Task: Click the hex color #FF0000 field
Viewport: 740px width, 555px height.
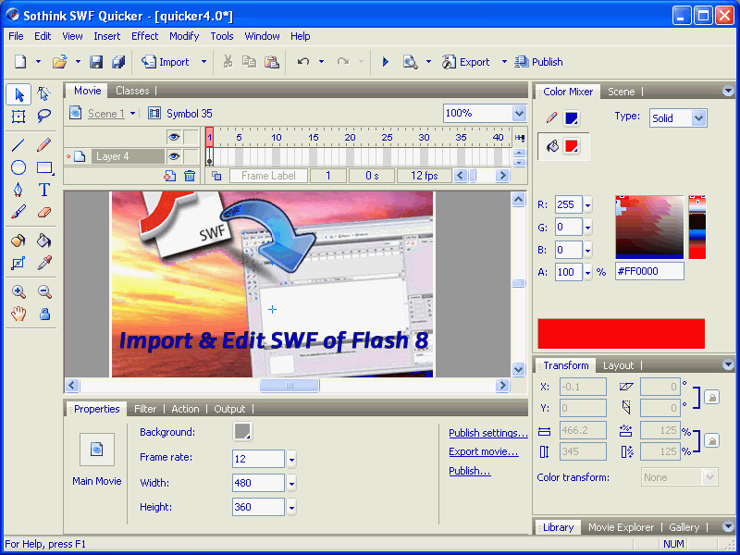Action: (x=649, y=271)
